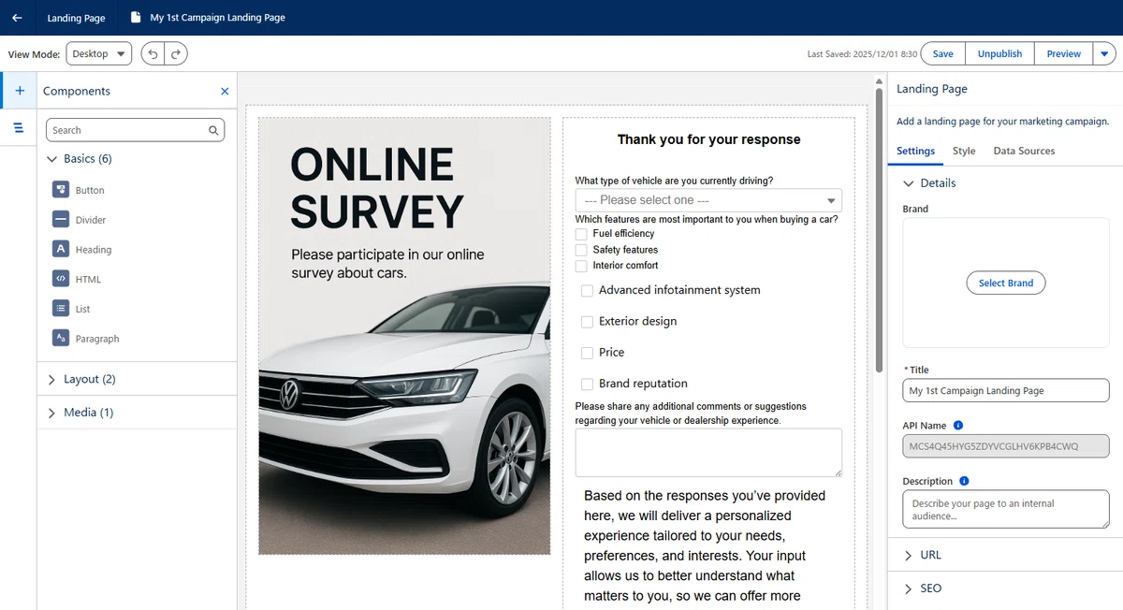Expand the Media (1) section
The width and height of the screenshot is (1123, 610).
pyautogui.click(x=52, y=413)
